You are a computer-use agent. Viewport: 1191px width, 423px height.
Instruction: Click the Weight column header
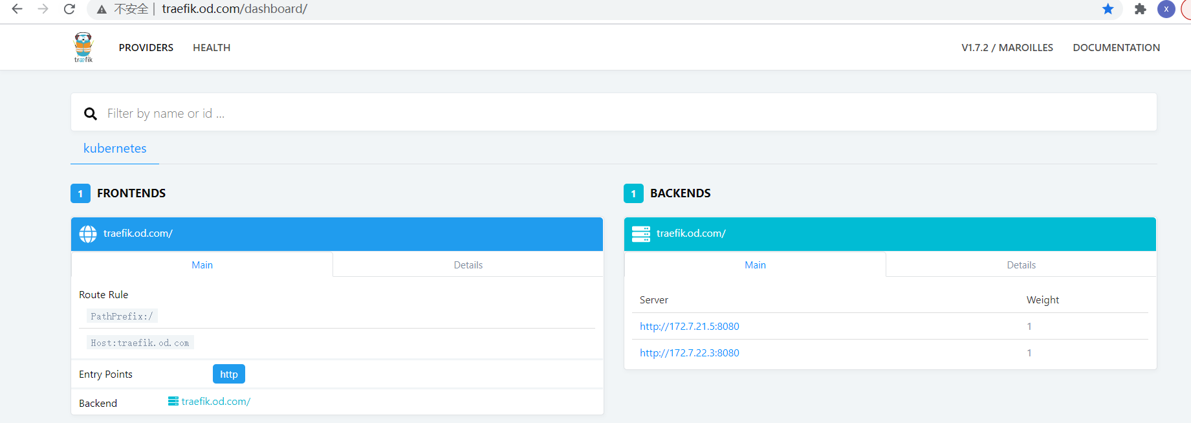(x=1043, y=299)
